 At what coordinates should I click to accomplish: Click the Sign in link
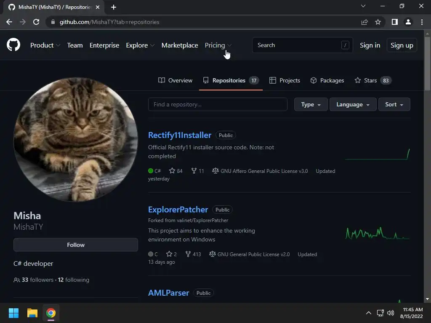370,45
